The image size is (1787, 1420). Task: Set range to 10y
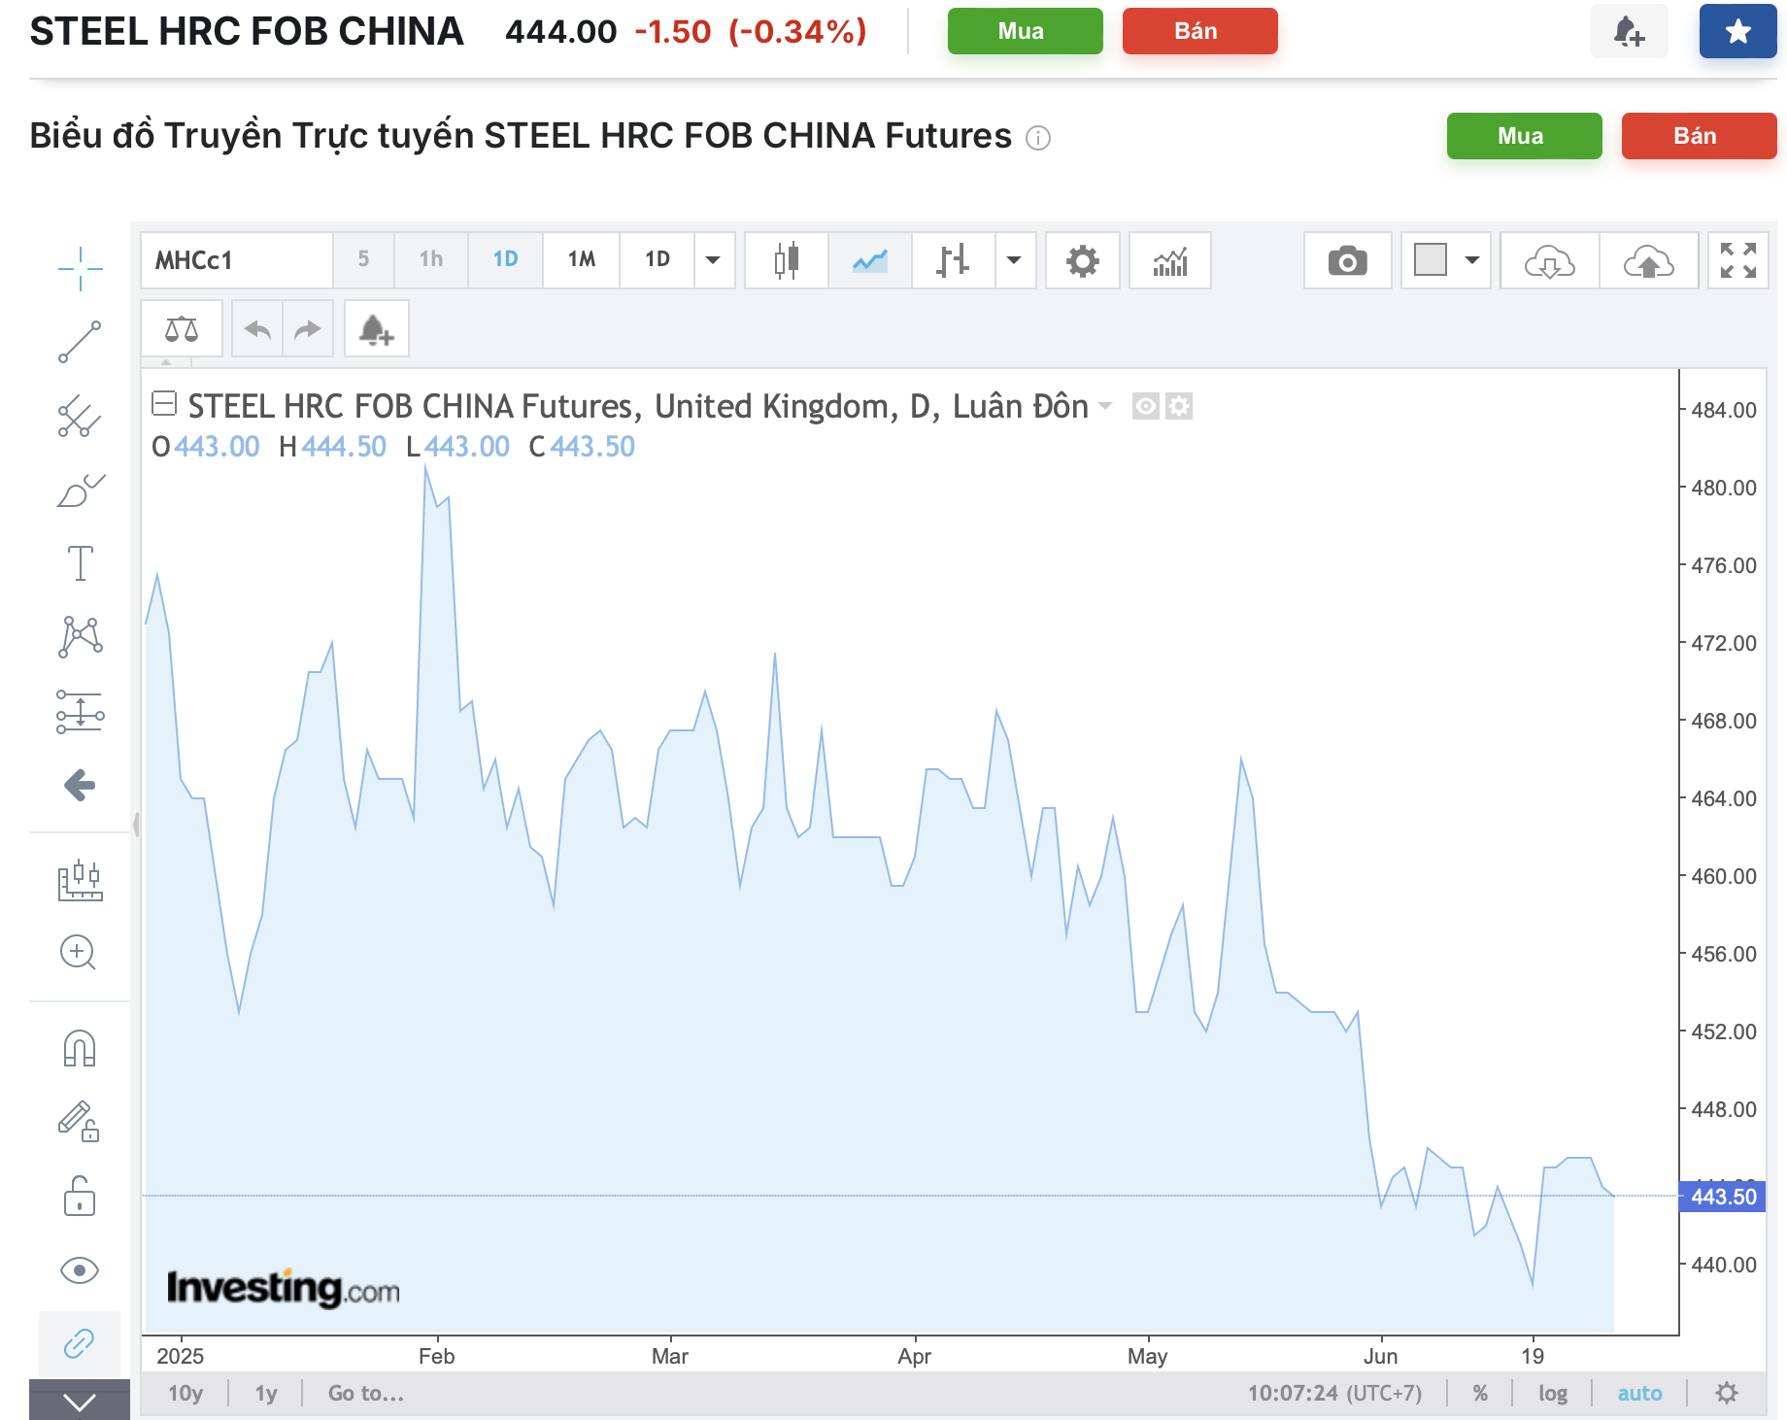pos(185,1394)
